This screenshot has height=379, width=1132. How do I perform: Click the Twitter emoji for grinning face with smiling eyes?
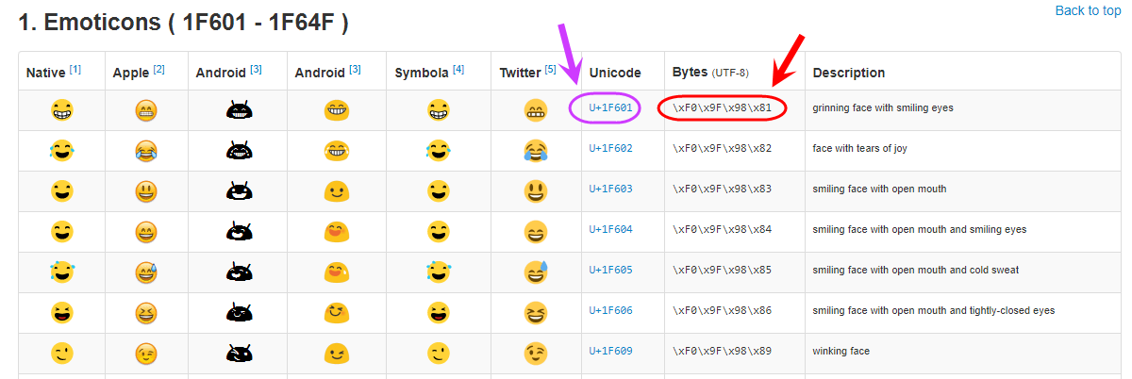tap(536, 110)
